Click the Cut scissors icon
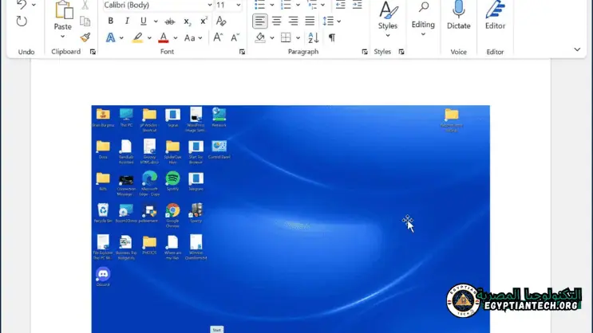This screenshot has height=333, width=593. click(x=85, y=5)
